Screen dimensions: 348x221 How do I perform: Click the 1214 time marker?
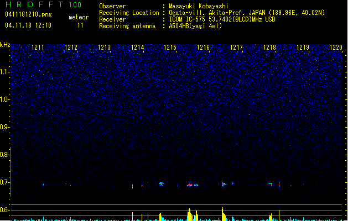pyautogui.click(x=137, y=48)
